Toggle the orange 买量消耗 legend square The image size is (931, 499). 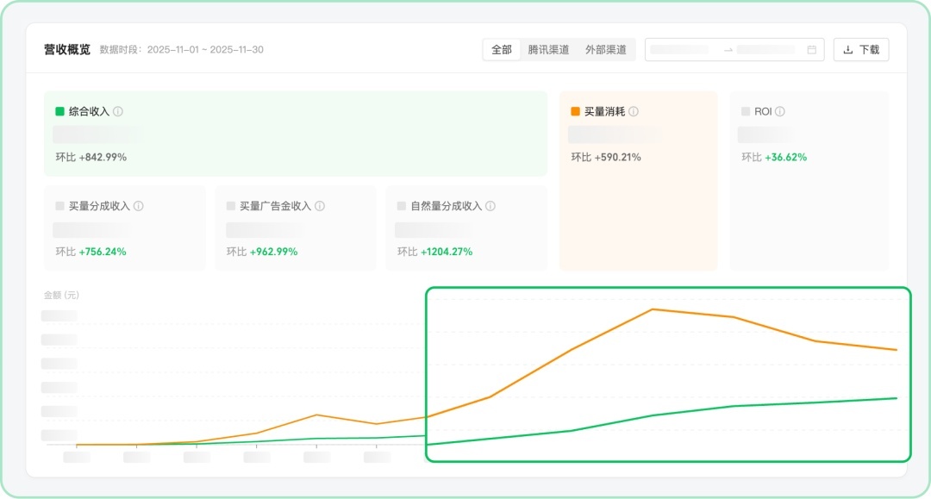[x=575, y=112]
